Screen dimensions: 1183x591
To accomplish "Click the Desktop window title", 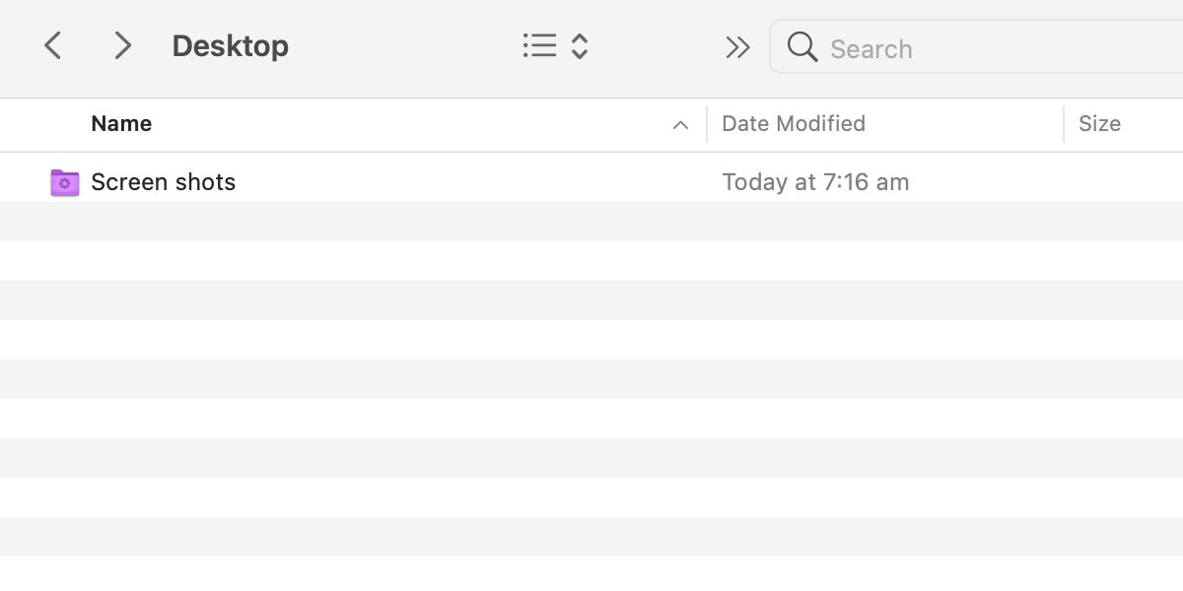I will (x=230, y=46).
